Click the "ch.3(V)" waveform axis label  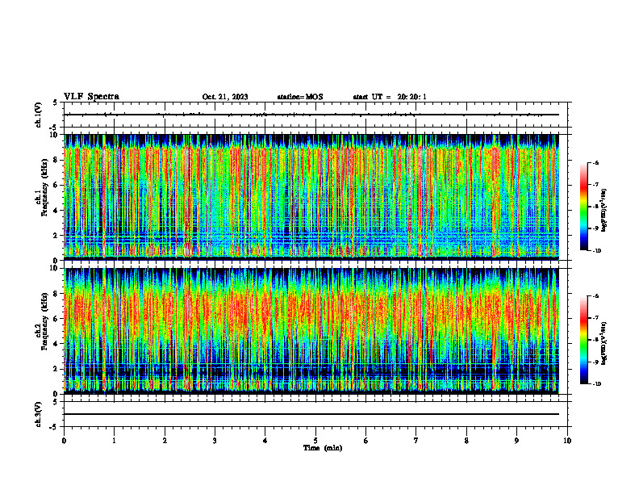tap(39, 414)
